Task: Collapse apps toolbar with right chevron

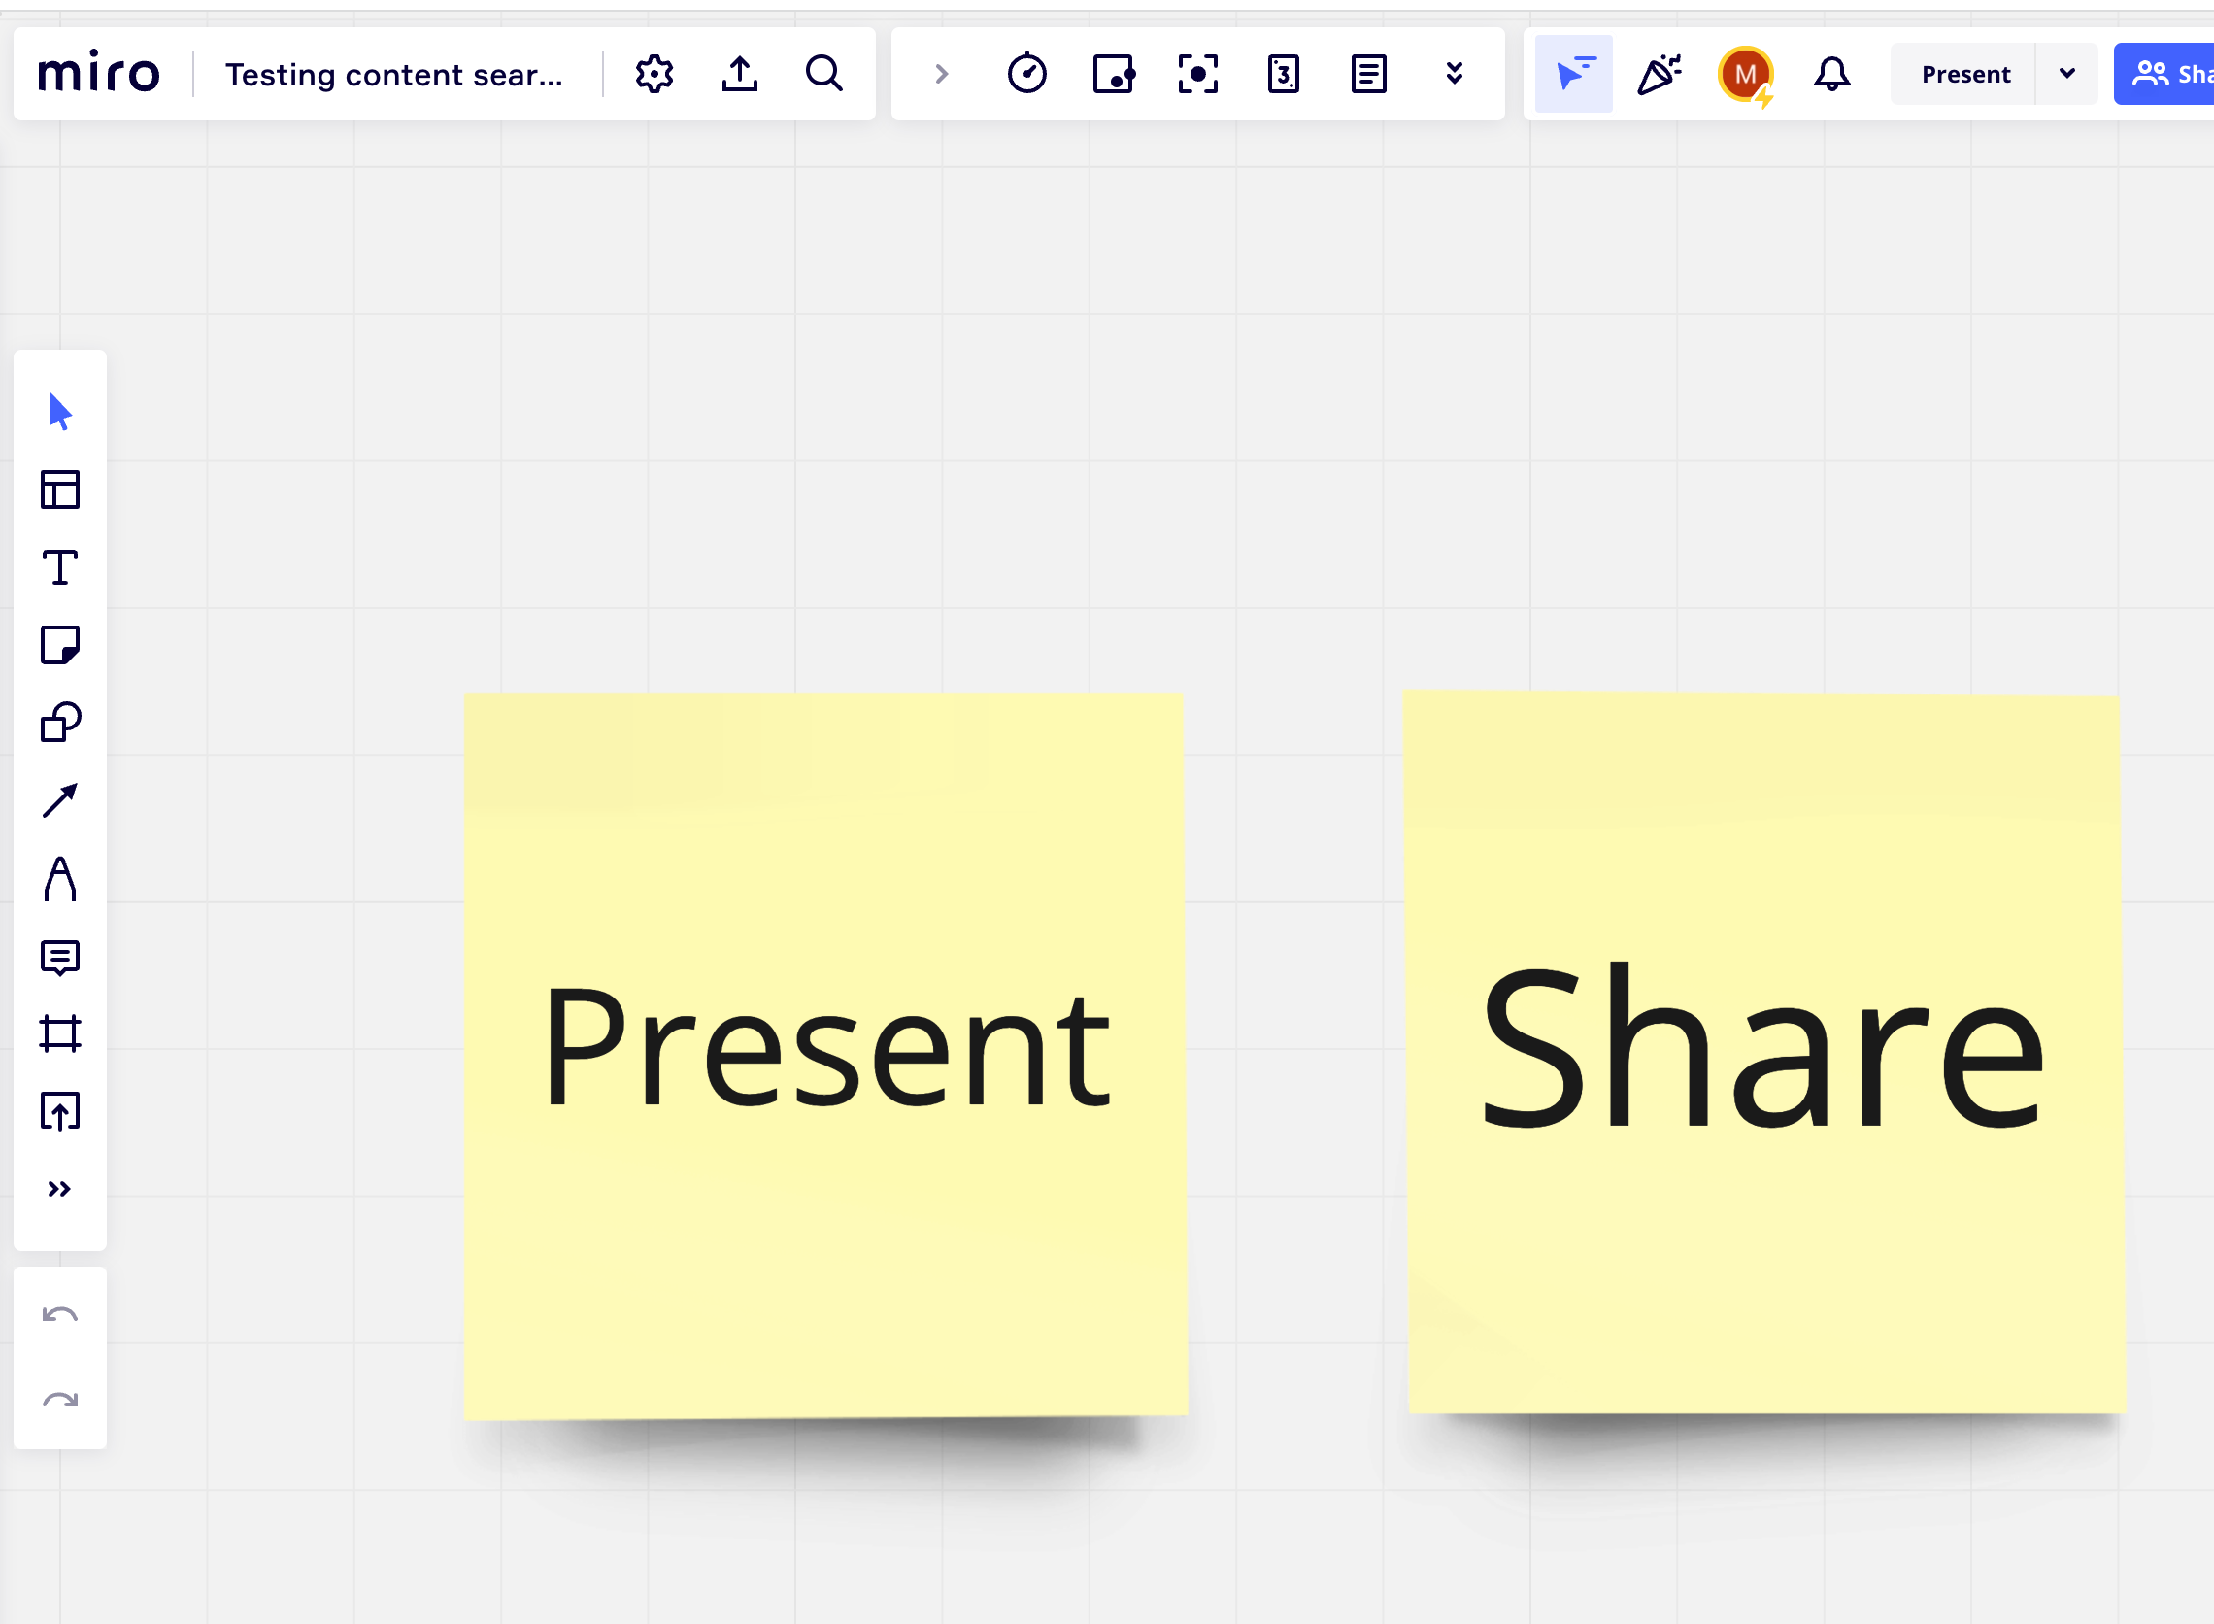Action: 941,74
